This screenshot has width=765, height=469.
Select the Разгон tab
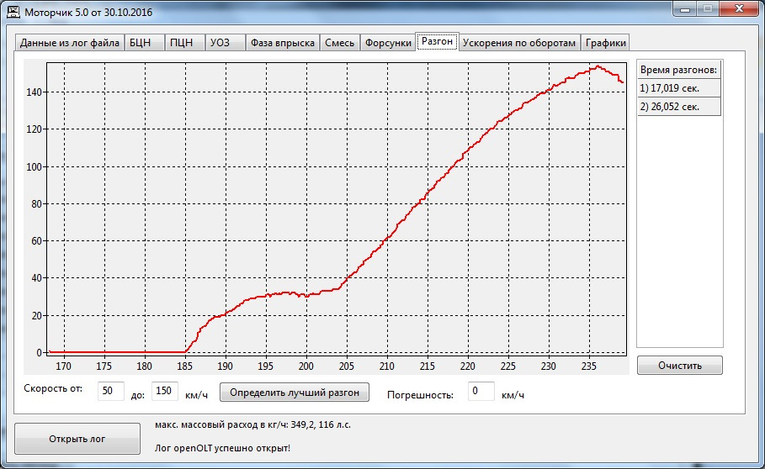tap(437, 41)
